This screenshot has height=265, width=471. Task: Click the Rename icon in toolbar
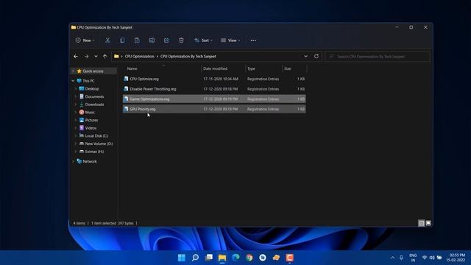(152, 40)
